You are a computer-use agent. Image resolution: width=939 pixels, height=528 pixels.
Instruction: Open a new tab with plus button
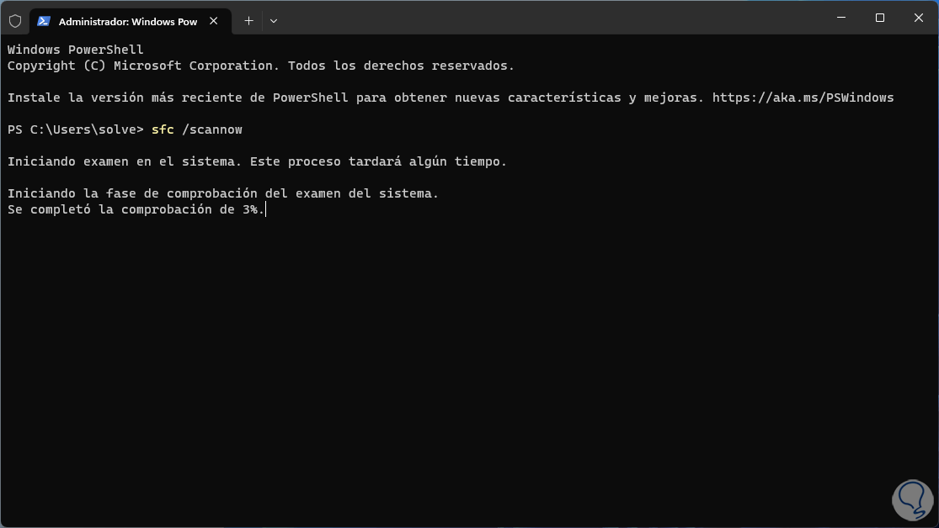[248, 21]
